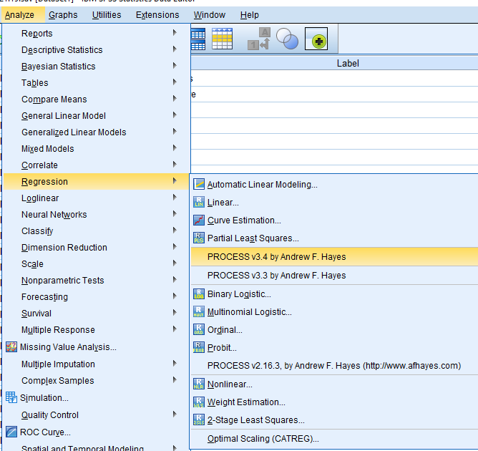Click the Simulation table icon
Screen dimensions: 478x451
11,397
